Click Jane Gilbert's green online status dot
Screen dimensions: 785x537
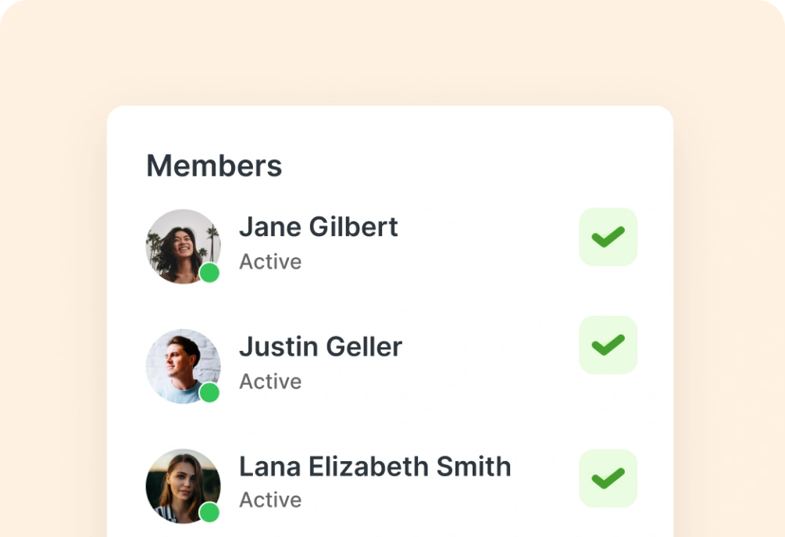click(x=209, y=273)
